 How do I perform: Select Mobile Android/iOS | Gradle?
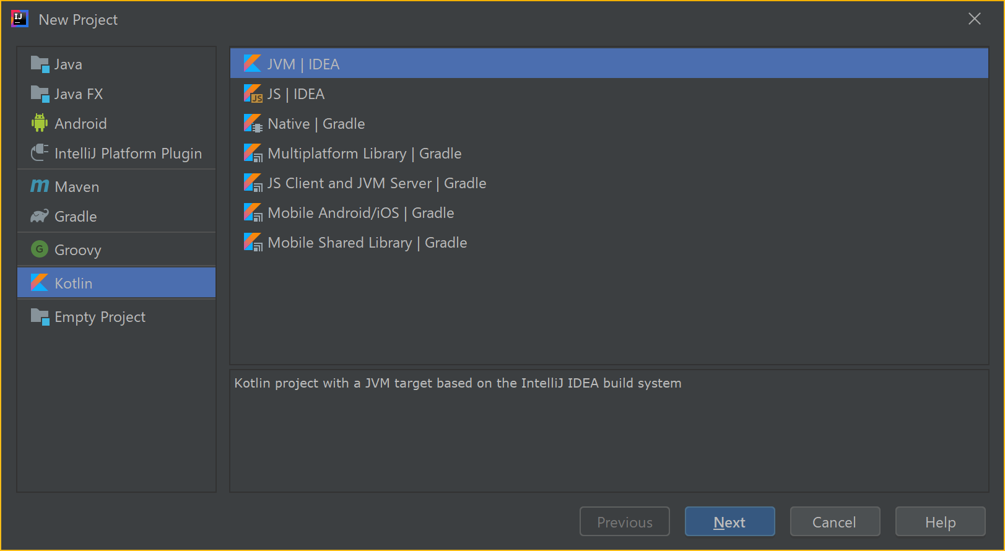coord(360,212)
